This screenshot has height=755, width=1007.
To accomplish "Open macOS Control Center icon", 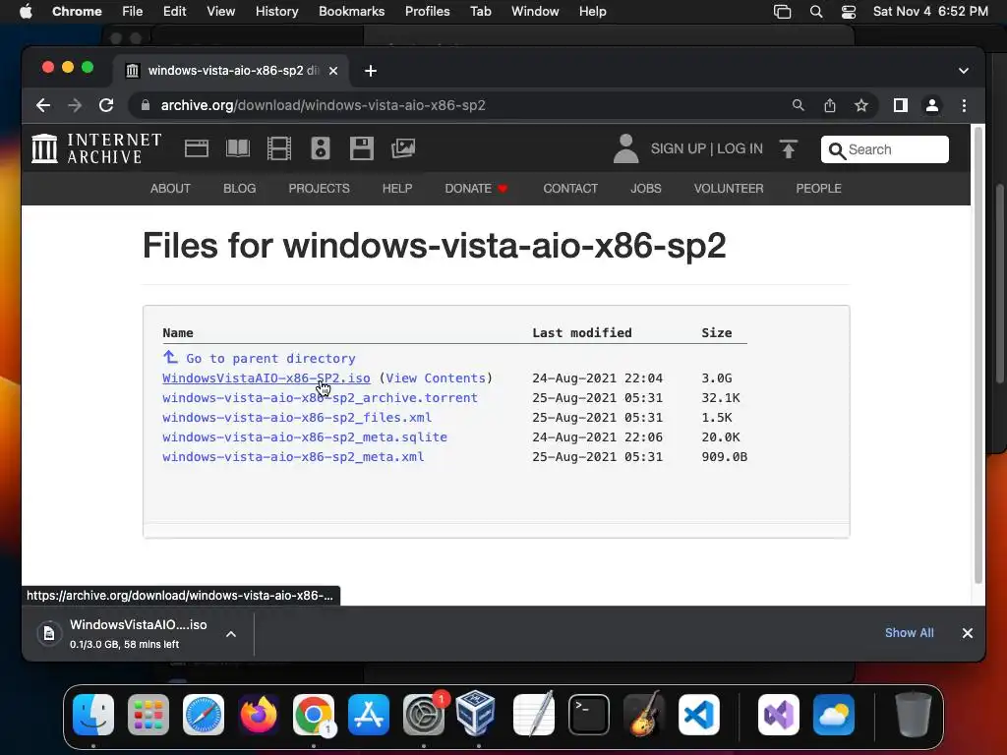I will click(849, 12).
